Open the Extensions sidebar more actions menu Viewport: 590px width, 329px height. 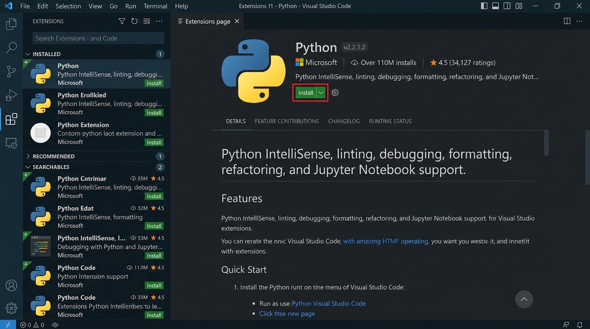tap(159, 21)
